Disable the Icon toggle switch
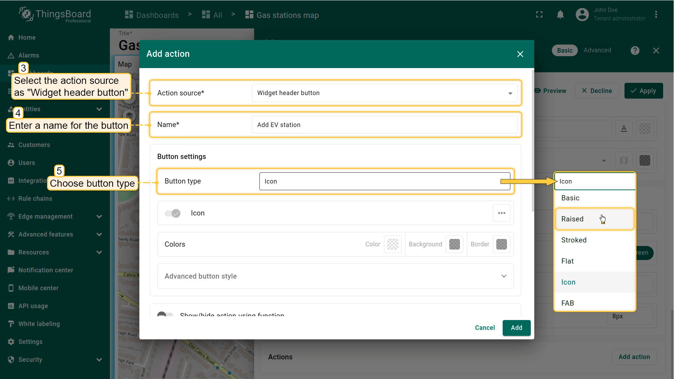 [x=173, y=213]
